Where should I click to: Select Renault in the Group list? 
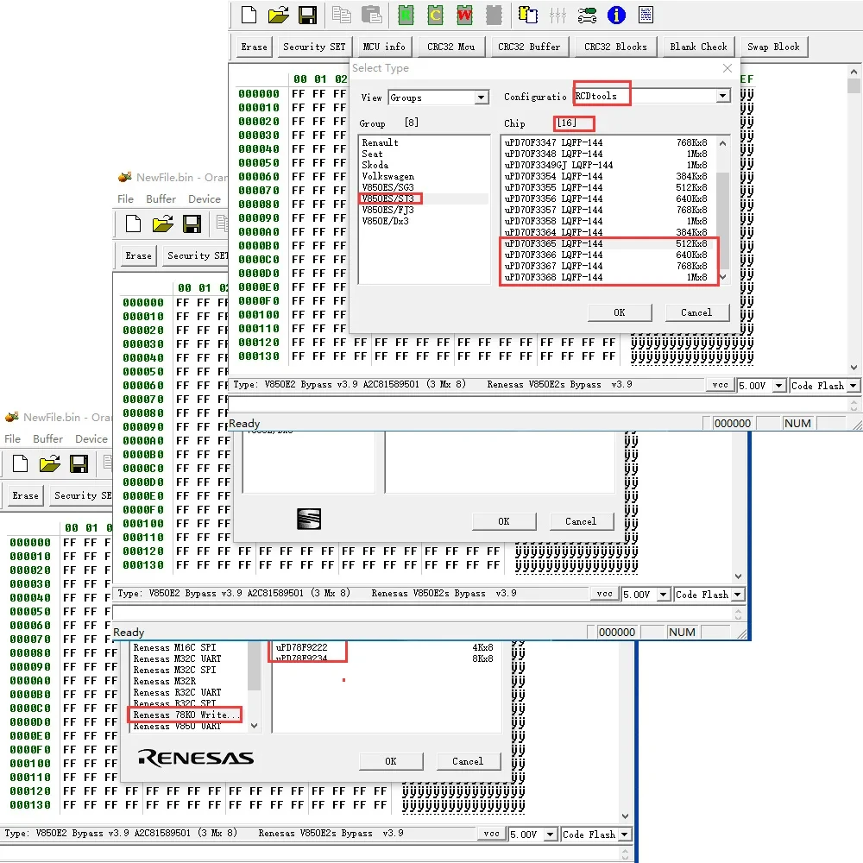point(380,142)
